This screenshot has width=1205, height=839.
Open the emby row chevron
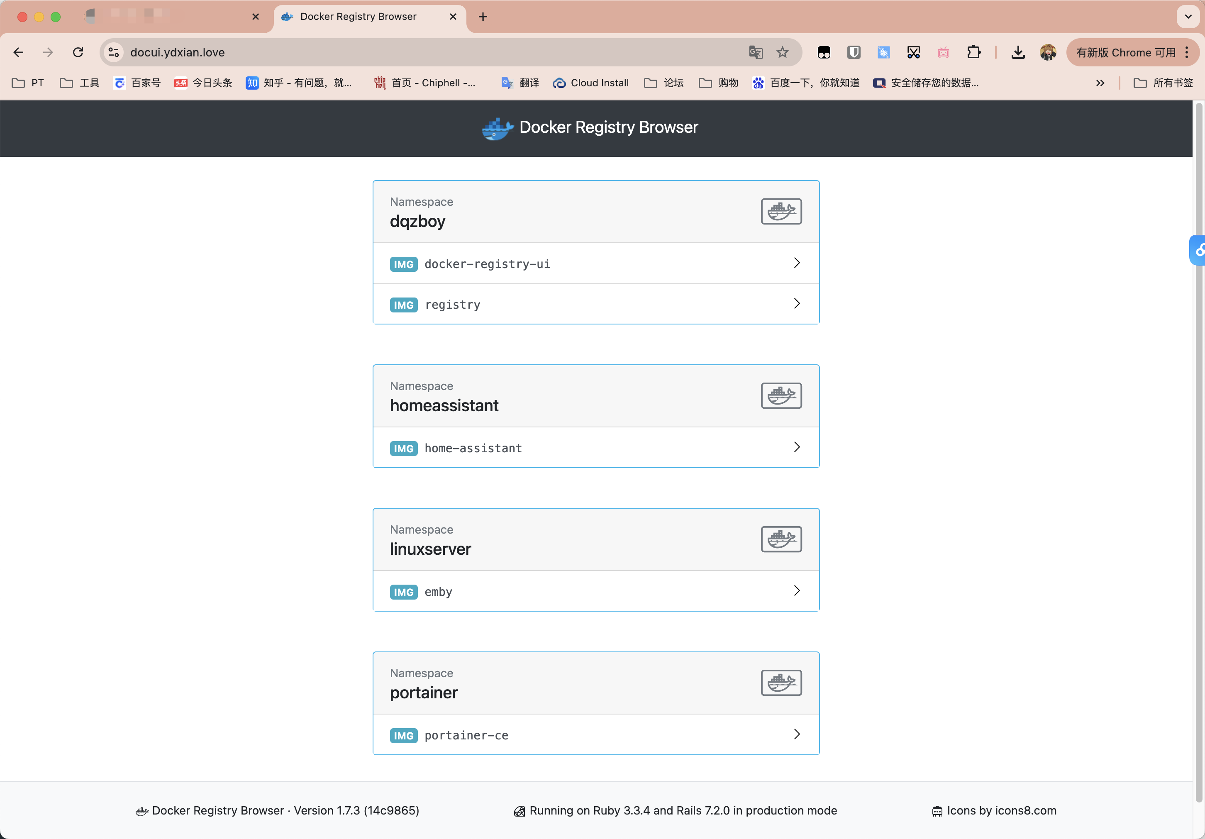click(797, 590)
